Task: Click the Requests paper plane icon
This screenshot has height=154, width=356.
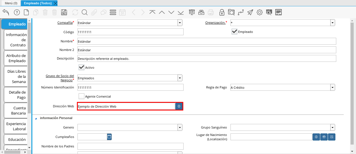Action: coord(250,12)
